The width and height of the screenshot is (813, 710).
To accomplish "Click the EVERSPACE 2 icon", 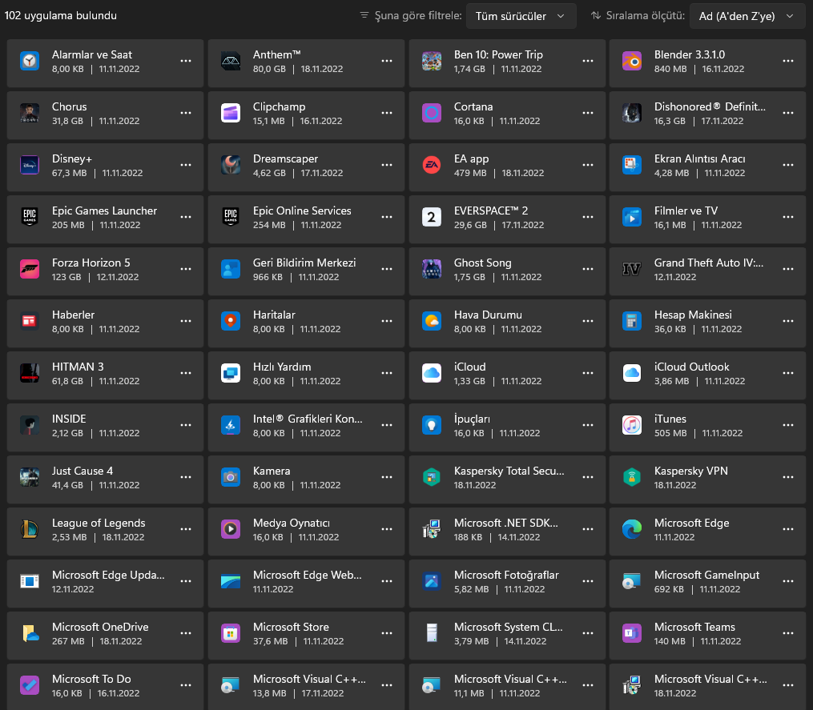I will tap(432, 217).
